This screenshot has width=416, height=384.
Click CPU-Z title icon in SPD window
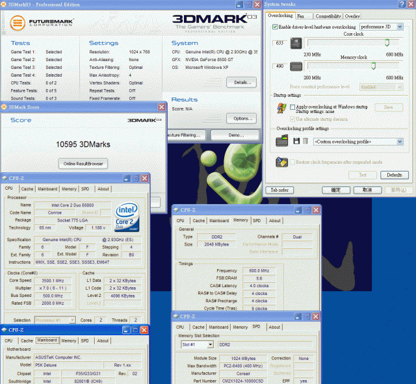tap(176, 316)
